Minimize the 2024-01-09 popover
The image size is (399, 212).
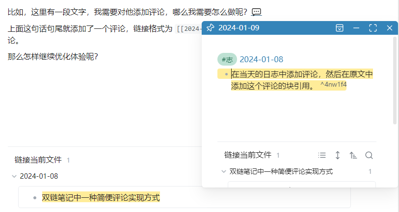tap(356, 28)
